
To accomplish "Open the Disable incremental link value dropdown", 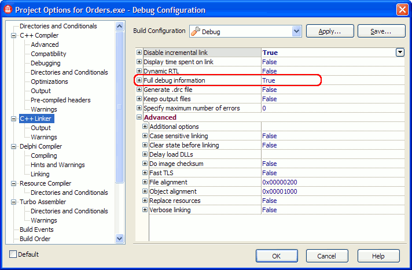I will [x=400, y=53].
